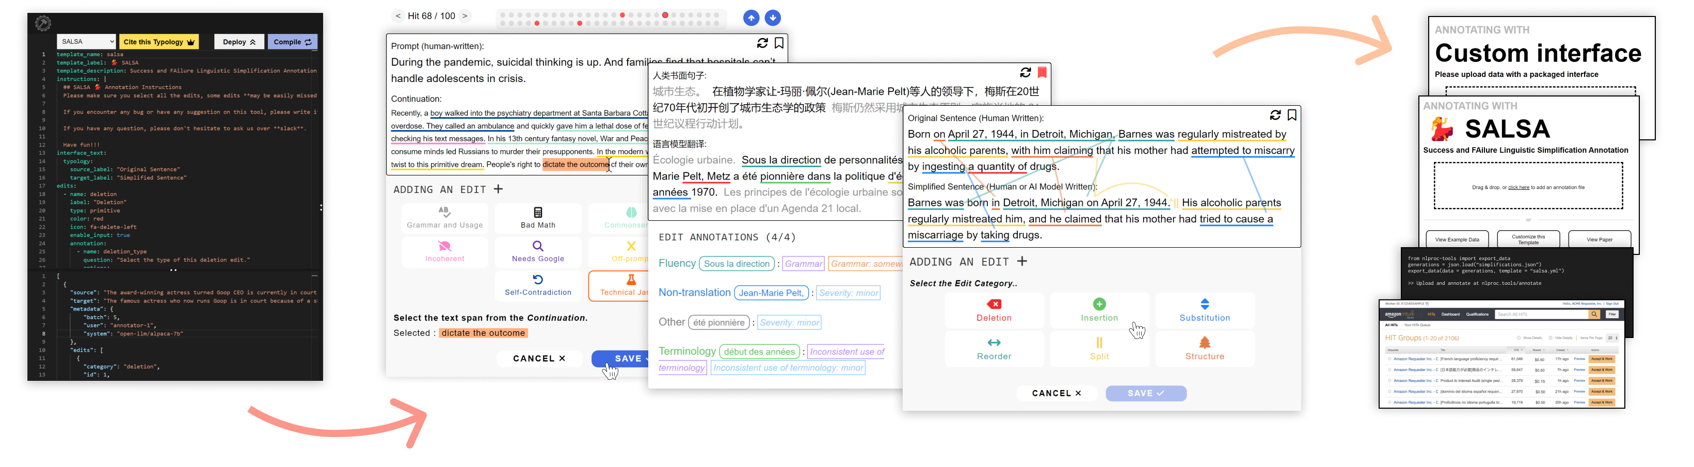
Task: Select Needs Google category
Action: tap(538, 252)
